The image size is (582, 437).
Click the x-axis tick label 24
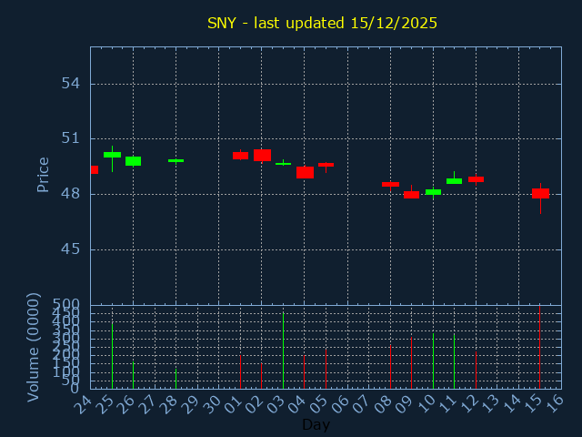[83, 404]
